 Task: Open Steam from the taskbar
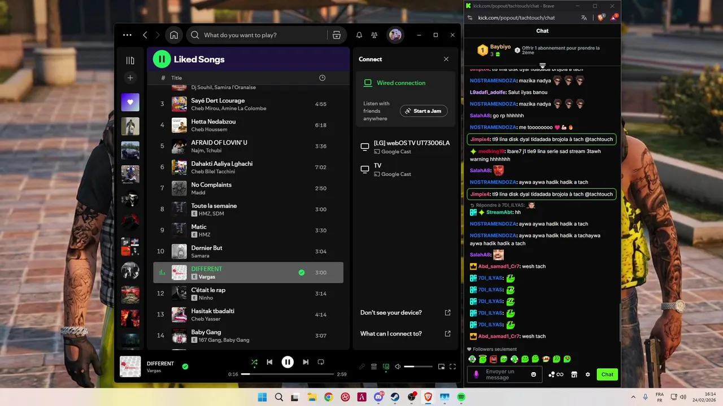click(395, 398)
